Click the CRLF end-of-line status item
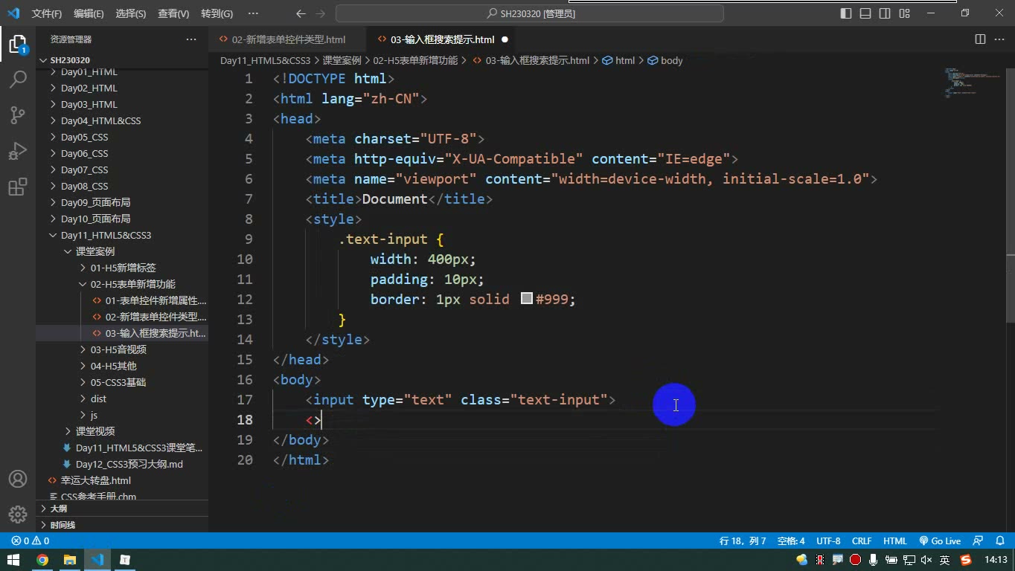 pyautogui.click(x=862, y=541)
